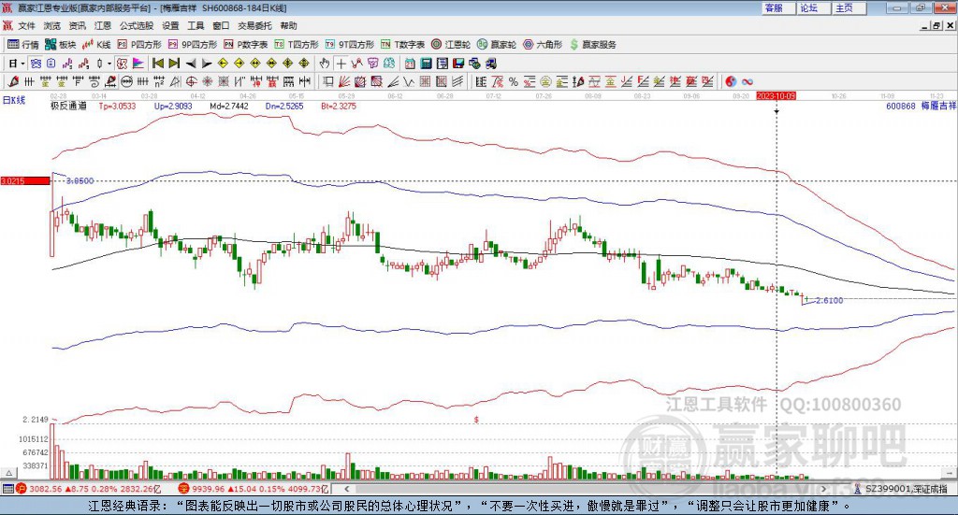This screenshot has width=958, height=515.
Task: Open the 江恩 menu
Action: click(x=103, y=25)
